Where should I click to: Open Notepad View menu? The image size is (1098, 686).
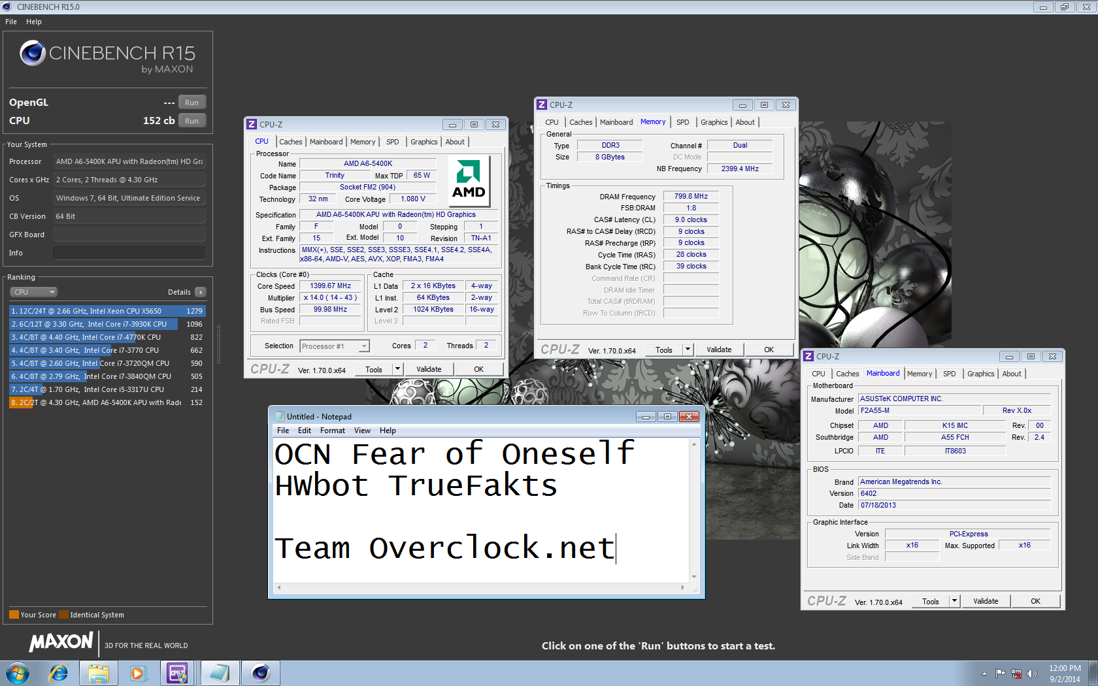[x=362, y=431]
